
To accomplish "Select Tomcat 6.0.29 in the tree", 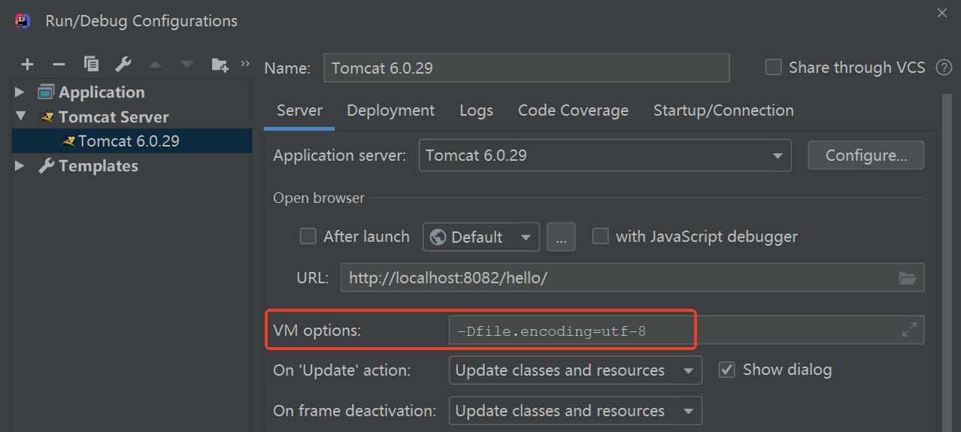I will 128,141.
